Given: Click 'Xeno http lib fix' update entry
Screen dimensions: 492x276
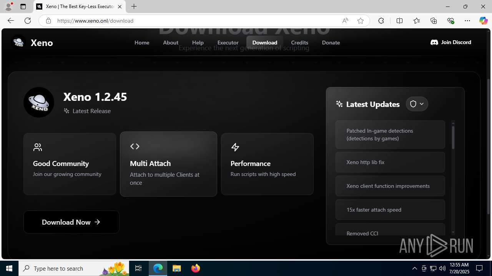Looking at the screenshot, I should pyautogui.click(x=390, y=162).
